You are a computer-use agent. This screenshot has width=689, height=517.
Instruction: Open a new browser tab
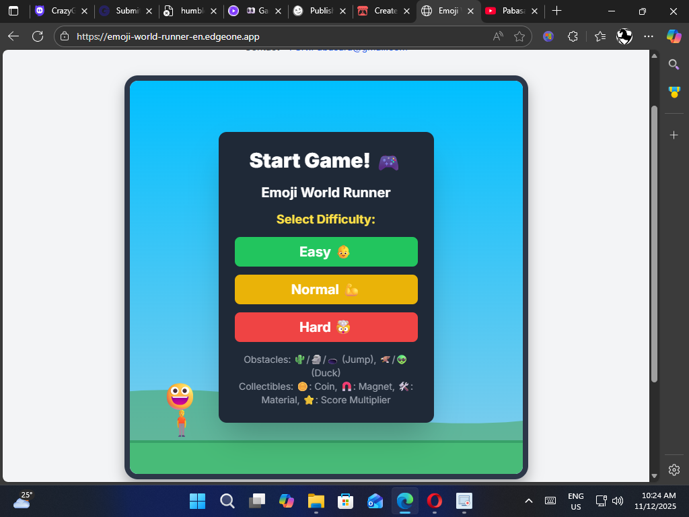click(556, 11)
